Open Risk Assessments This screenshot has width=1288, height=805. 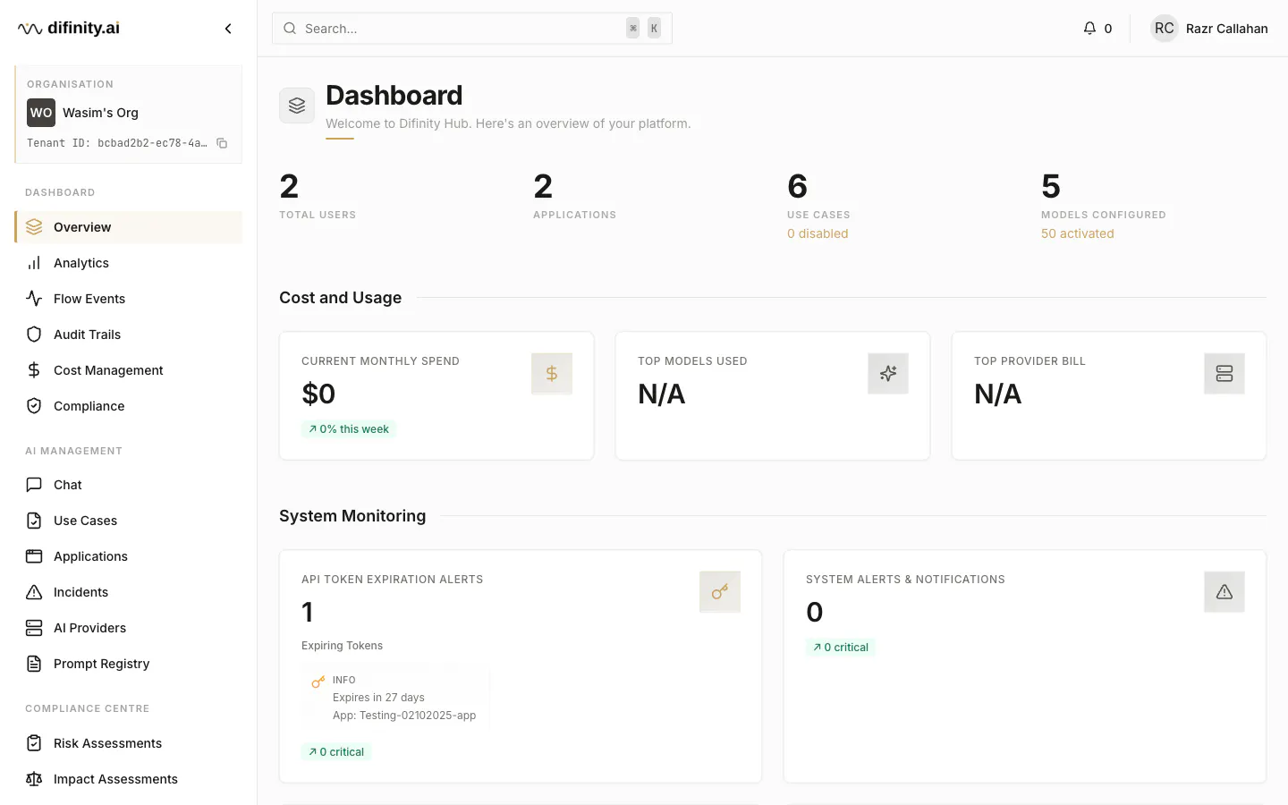point(129,743)
